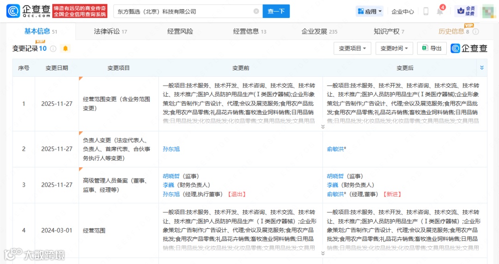Screen dimensions: 499x264
Task: Switch to the 经营信息 tab
Action: point(249,31)
